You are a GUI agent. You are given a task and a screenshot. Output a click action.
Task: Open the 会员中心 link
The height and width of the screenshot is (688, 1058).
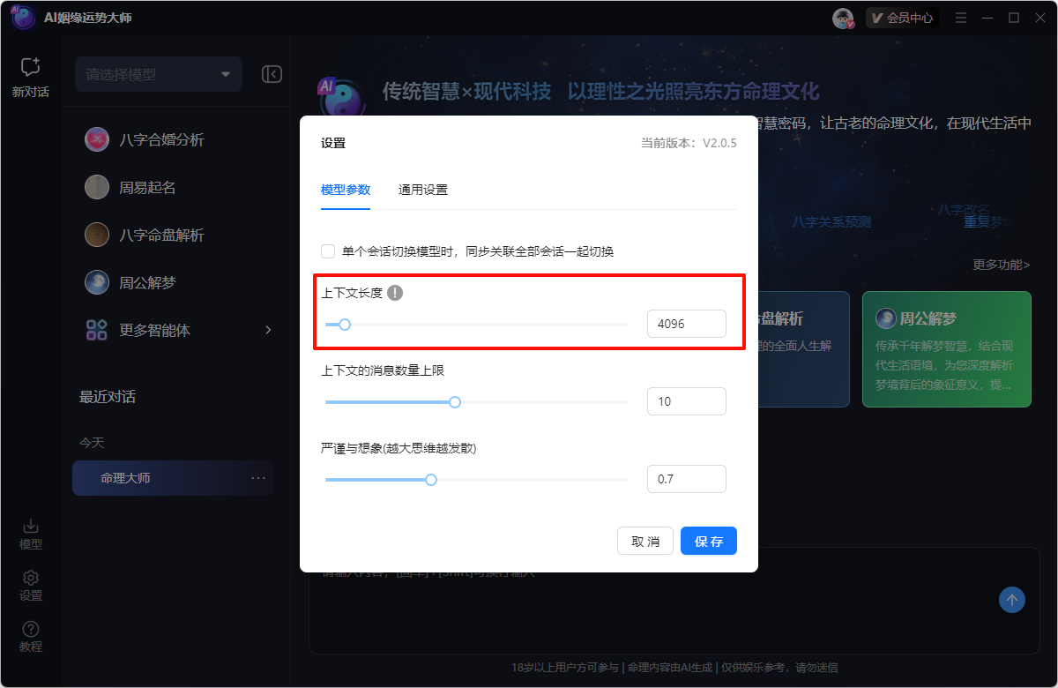point(901,17)
